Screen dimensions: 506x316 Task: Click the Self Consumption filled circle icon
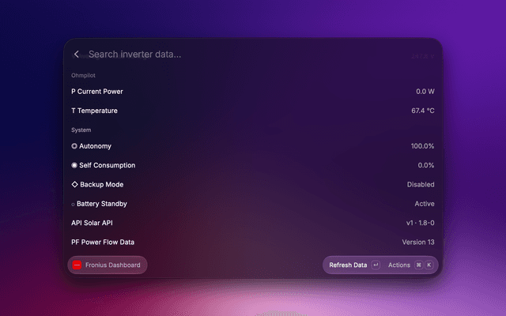pos(74,165)
